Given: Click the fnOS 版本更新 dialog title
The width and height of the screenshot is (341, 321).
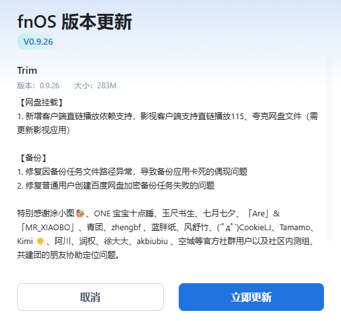Looking at the screenshot, I should click(75, 21).
